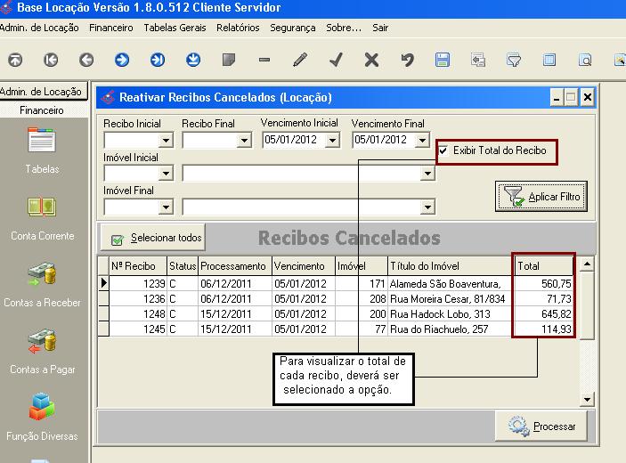Image resolution: width=626 pixels, height=463 pixels.
Task: Expand the Recibo Inicial dropdown
Action: click(x=166, y=141)
